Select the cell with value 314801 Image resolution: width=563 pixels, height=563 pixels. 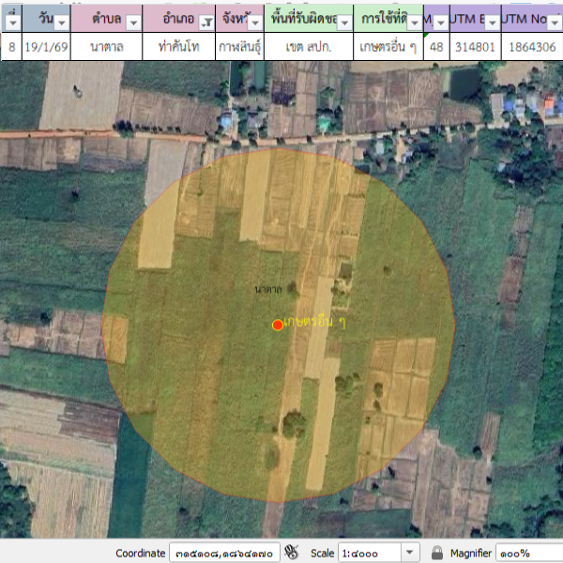pyautogui.click(x=474, y=46)
